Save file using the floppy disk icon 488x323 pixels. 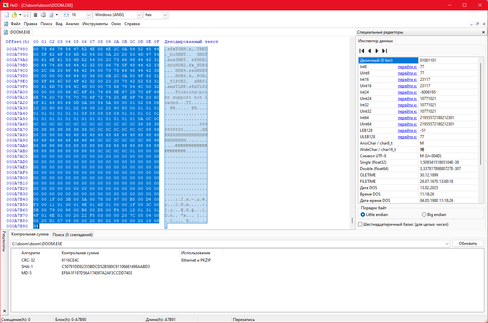(x=26, y=15)
